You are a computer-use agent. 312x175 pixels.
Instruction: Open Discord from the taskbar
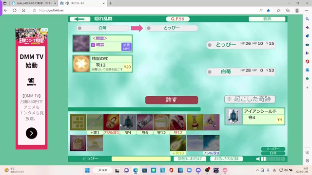click(198, 170)
